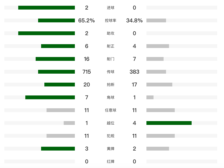Click the left green 角球 bar
The image size is (224, 168).
click(50, 97)
